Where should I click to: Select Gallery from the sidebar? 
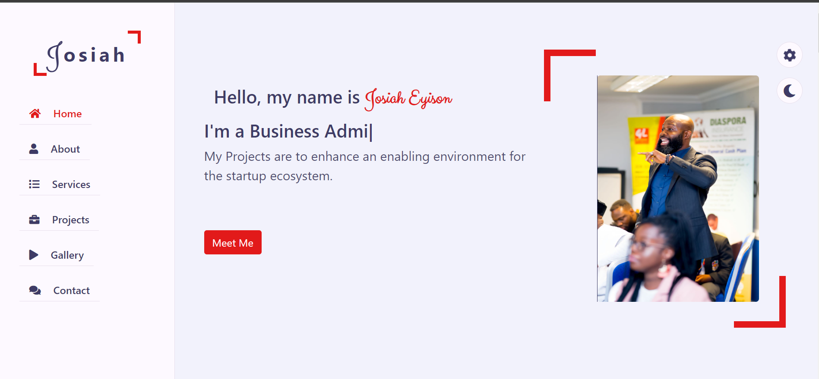[x=57, y=255]
